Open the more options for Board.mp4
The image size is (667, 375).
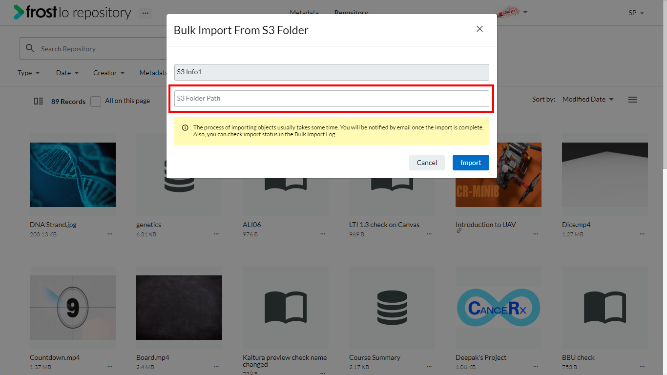(x=216, y=367)
